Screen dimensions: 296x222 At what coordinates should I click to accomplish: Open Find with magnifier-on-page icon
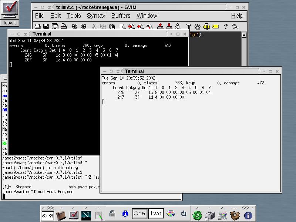point(122,26)
